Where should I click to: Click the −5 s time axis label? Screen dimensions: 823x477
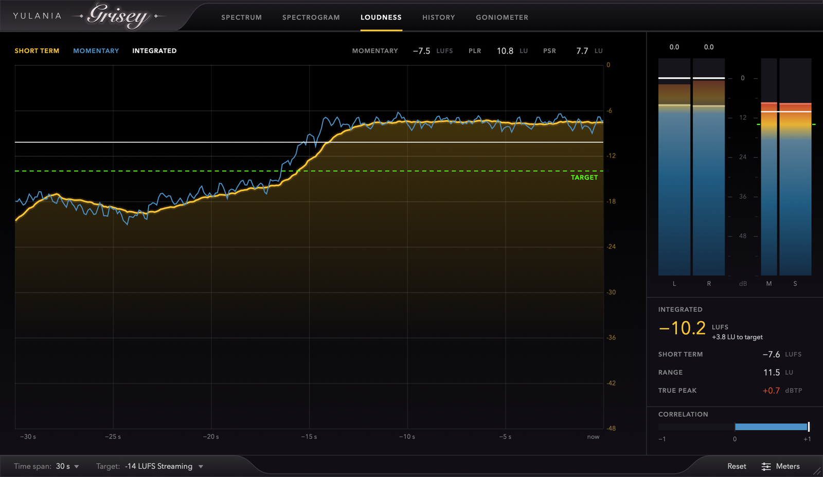[505, 437]
